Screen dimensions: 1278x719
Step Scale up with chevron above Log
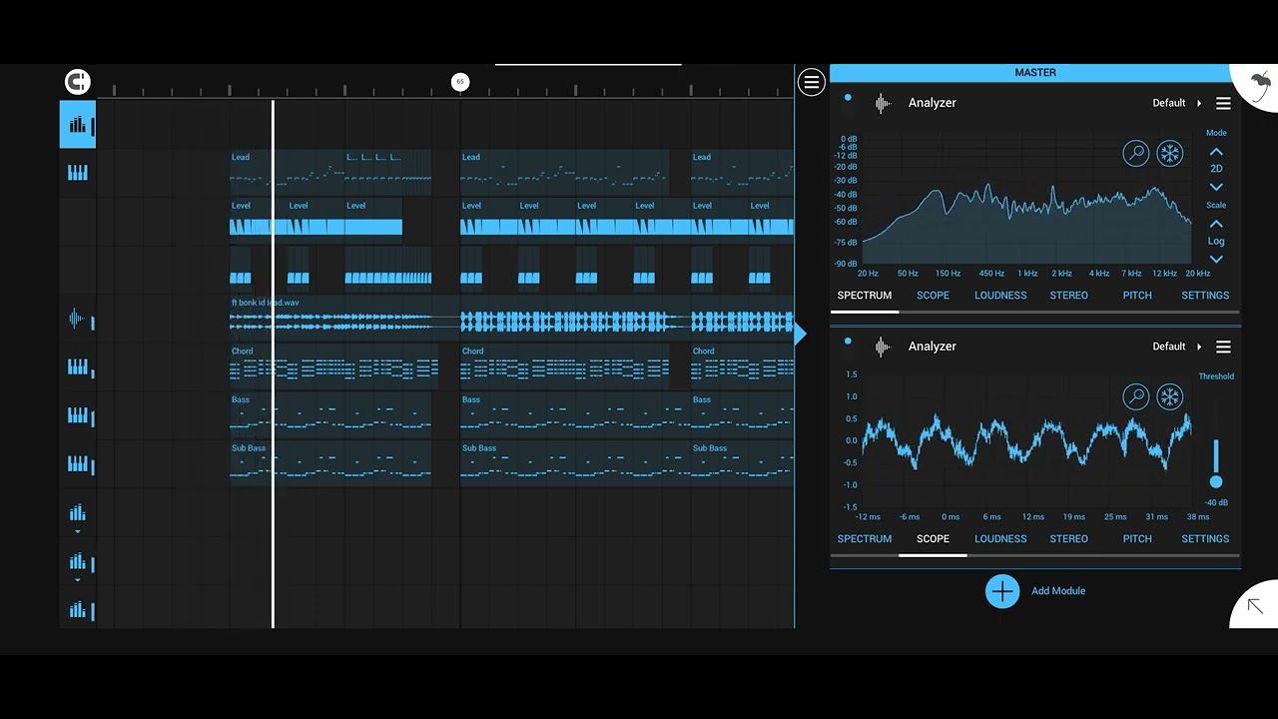click(1216, 224)
